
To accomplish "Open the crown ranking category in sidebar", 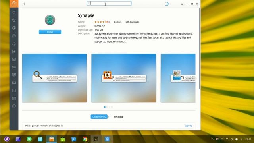I will pyautogui.click(x=14, y=20).
